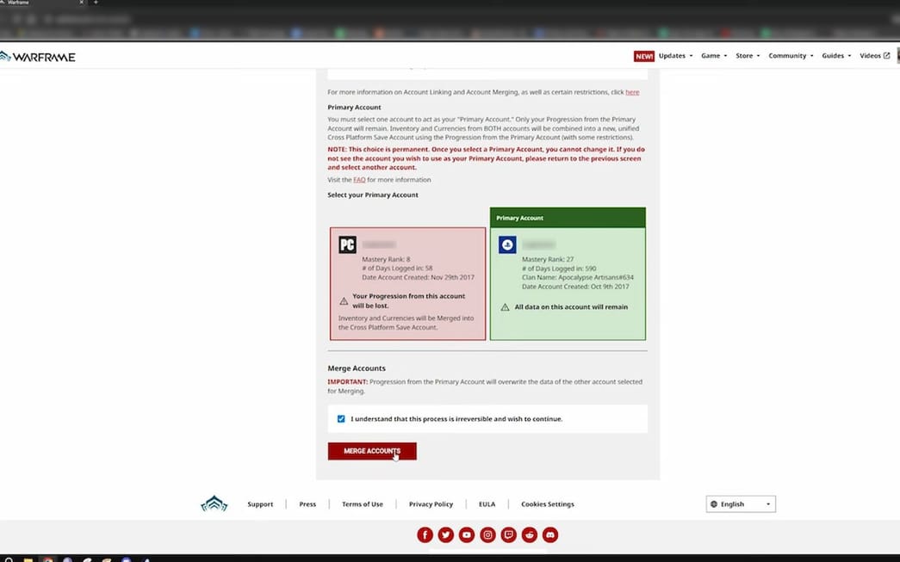Open the Facebook social icon
The width and height of the screenshot is (900, 562).
(425, 535)
